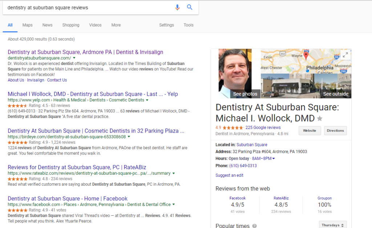Screen dimensions: 372x228
Task: Click the Website button
Action: click(310, 131)
